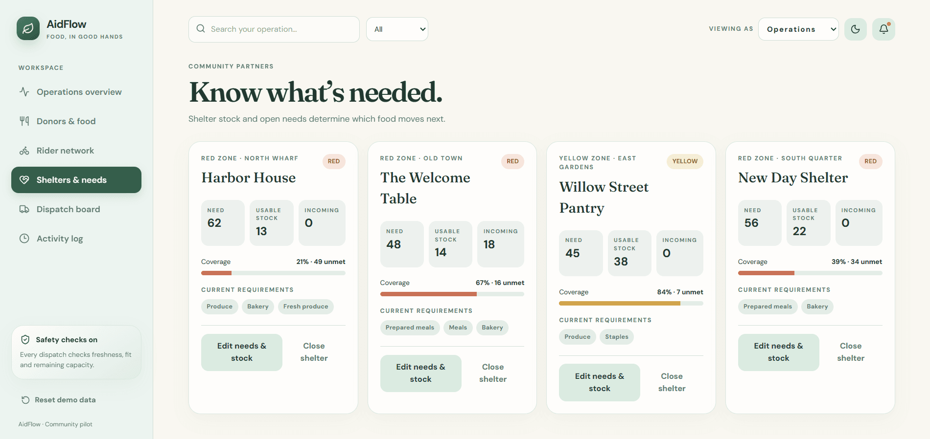Viewport: 930px width, 439px height.
Task: Edit needs & stock for Harbor House
Action: (x=242, y=352)
